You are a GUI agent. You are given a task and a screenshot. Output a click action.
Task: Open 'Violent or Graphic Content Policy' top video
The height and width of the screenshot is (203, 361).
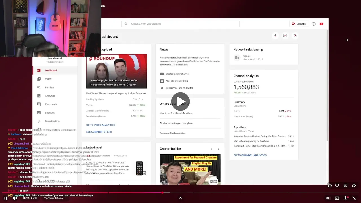(260, 136)
